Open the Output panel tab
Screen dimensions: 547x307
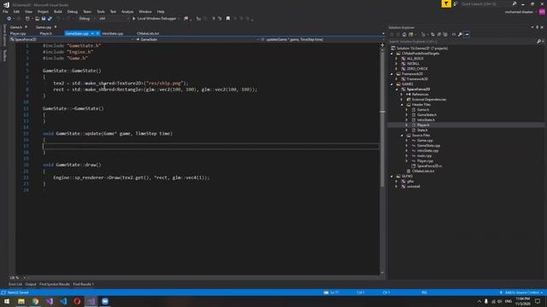[x=31, y=284]
